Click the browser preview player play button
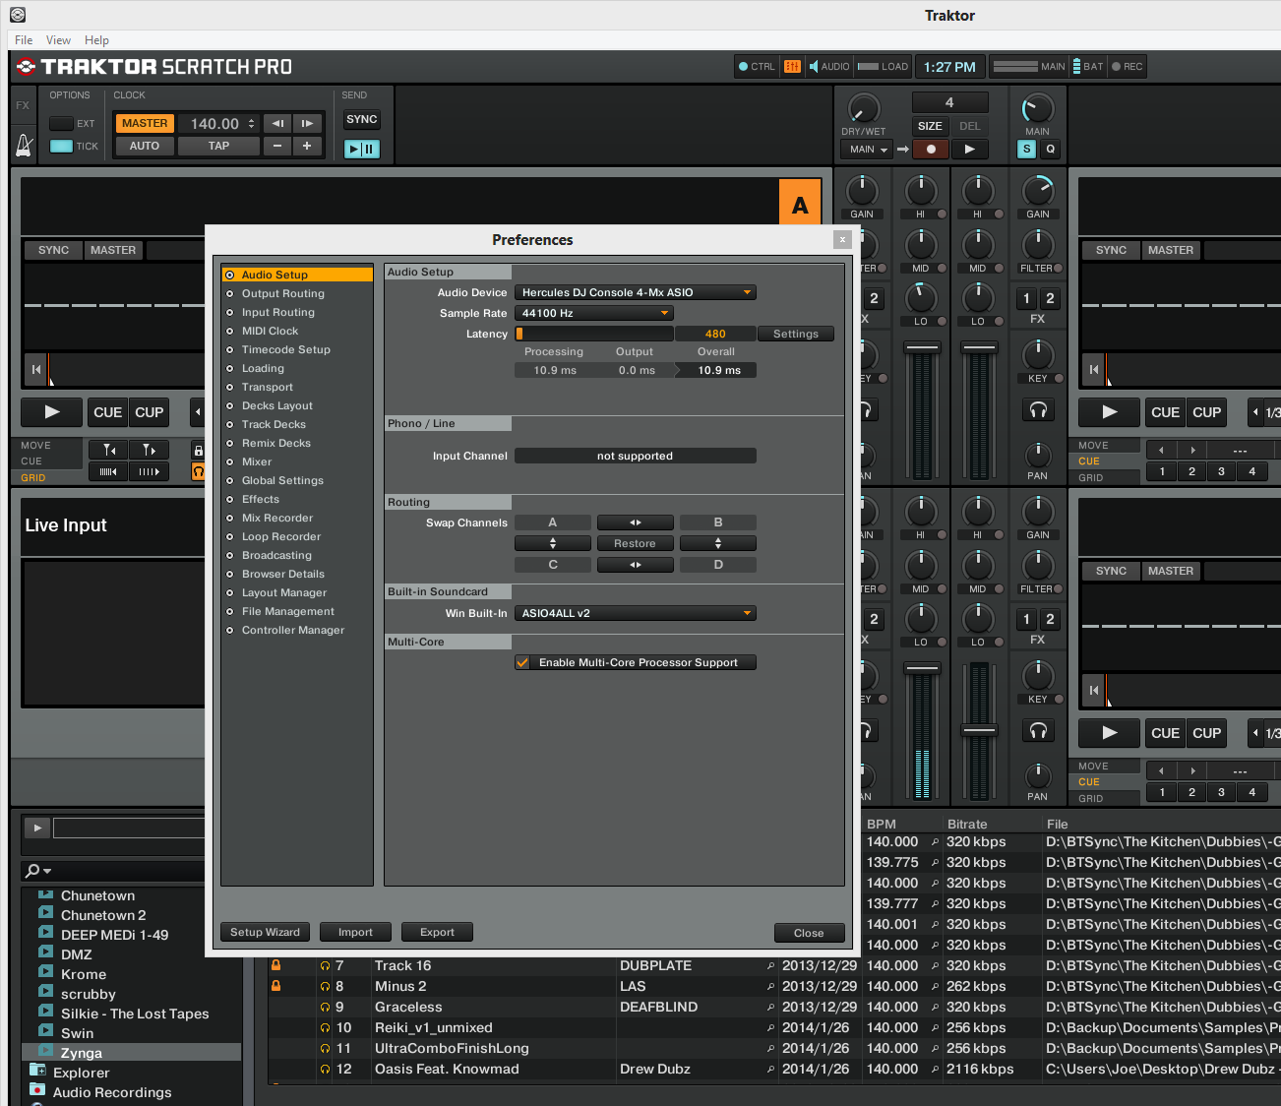 [37, 828]
